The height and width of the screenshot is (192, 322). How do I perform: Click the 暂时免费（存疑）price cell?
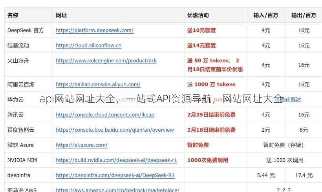click(285, 145)
